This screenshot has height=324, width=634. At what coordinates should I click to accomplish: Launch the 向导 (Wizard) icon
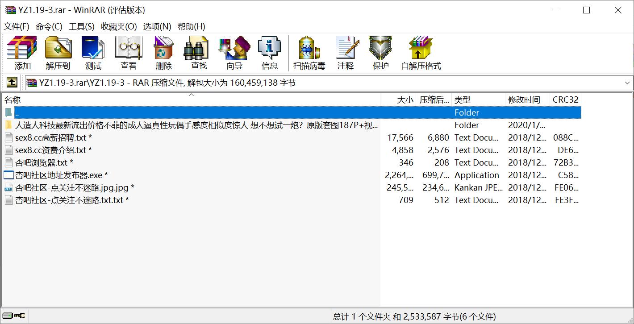[234, 48]
